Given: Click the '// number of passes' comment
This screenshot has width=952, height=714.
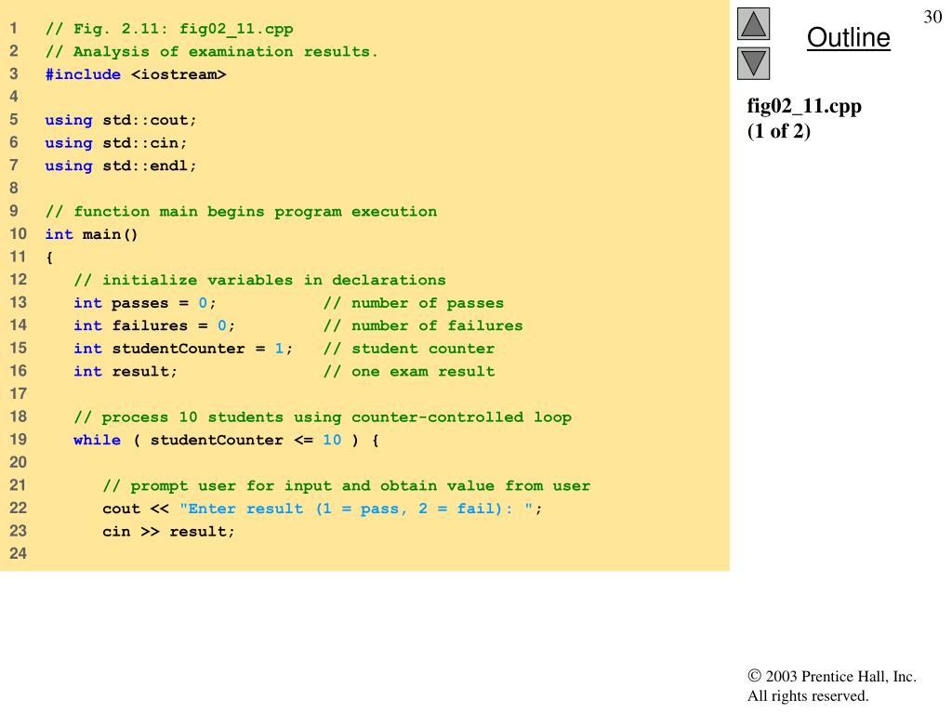Looking at the screenshot, I should point(414,303).
